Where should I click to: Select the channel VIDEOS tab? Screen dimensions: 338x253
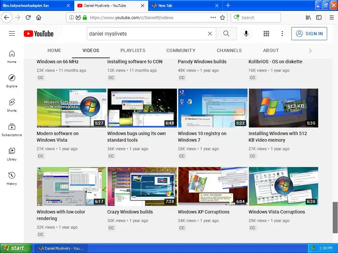91,50
